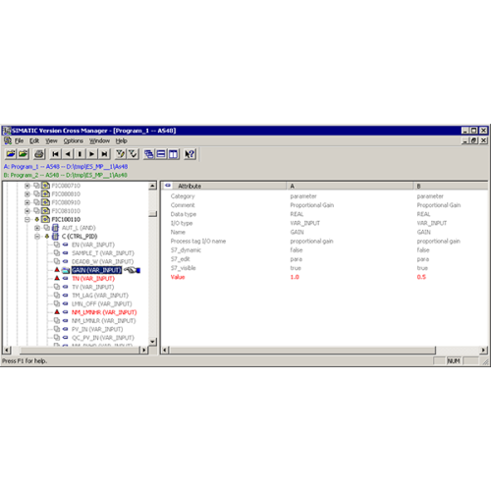The width and height of the screenshot is (491, 491).
Task: Select LMN_OFF (VAR_INPUT) in the tree
Action: pos(101,303)
